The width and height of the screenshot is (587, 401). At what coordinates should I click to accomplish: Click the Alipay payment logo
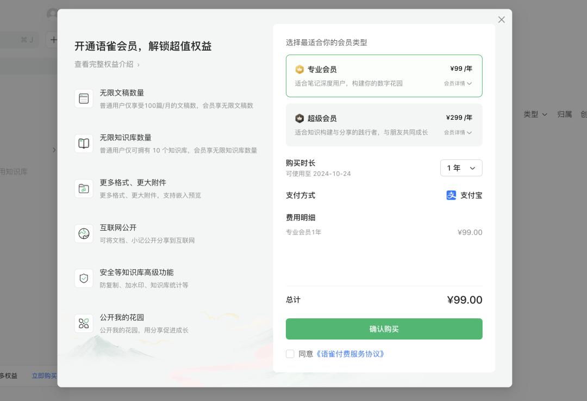451,195
